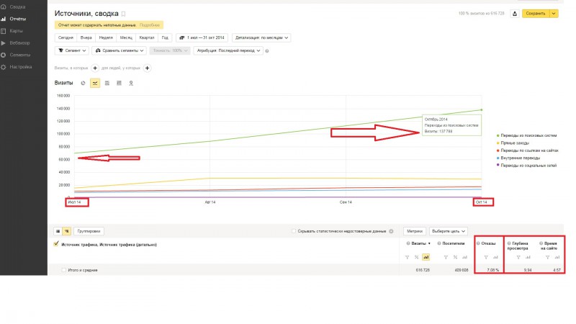The width and height of the screenshot is (576, 324).
Task: Open the 1 июл — 31 окт 2014 date picker
Action: coord(202,38)
